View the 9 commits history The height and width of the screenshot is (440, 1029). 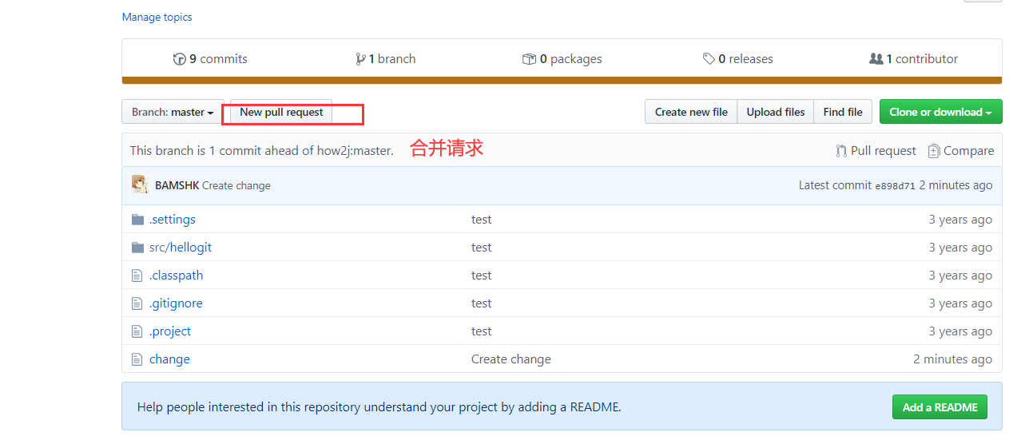tap(210, 58)
